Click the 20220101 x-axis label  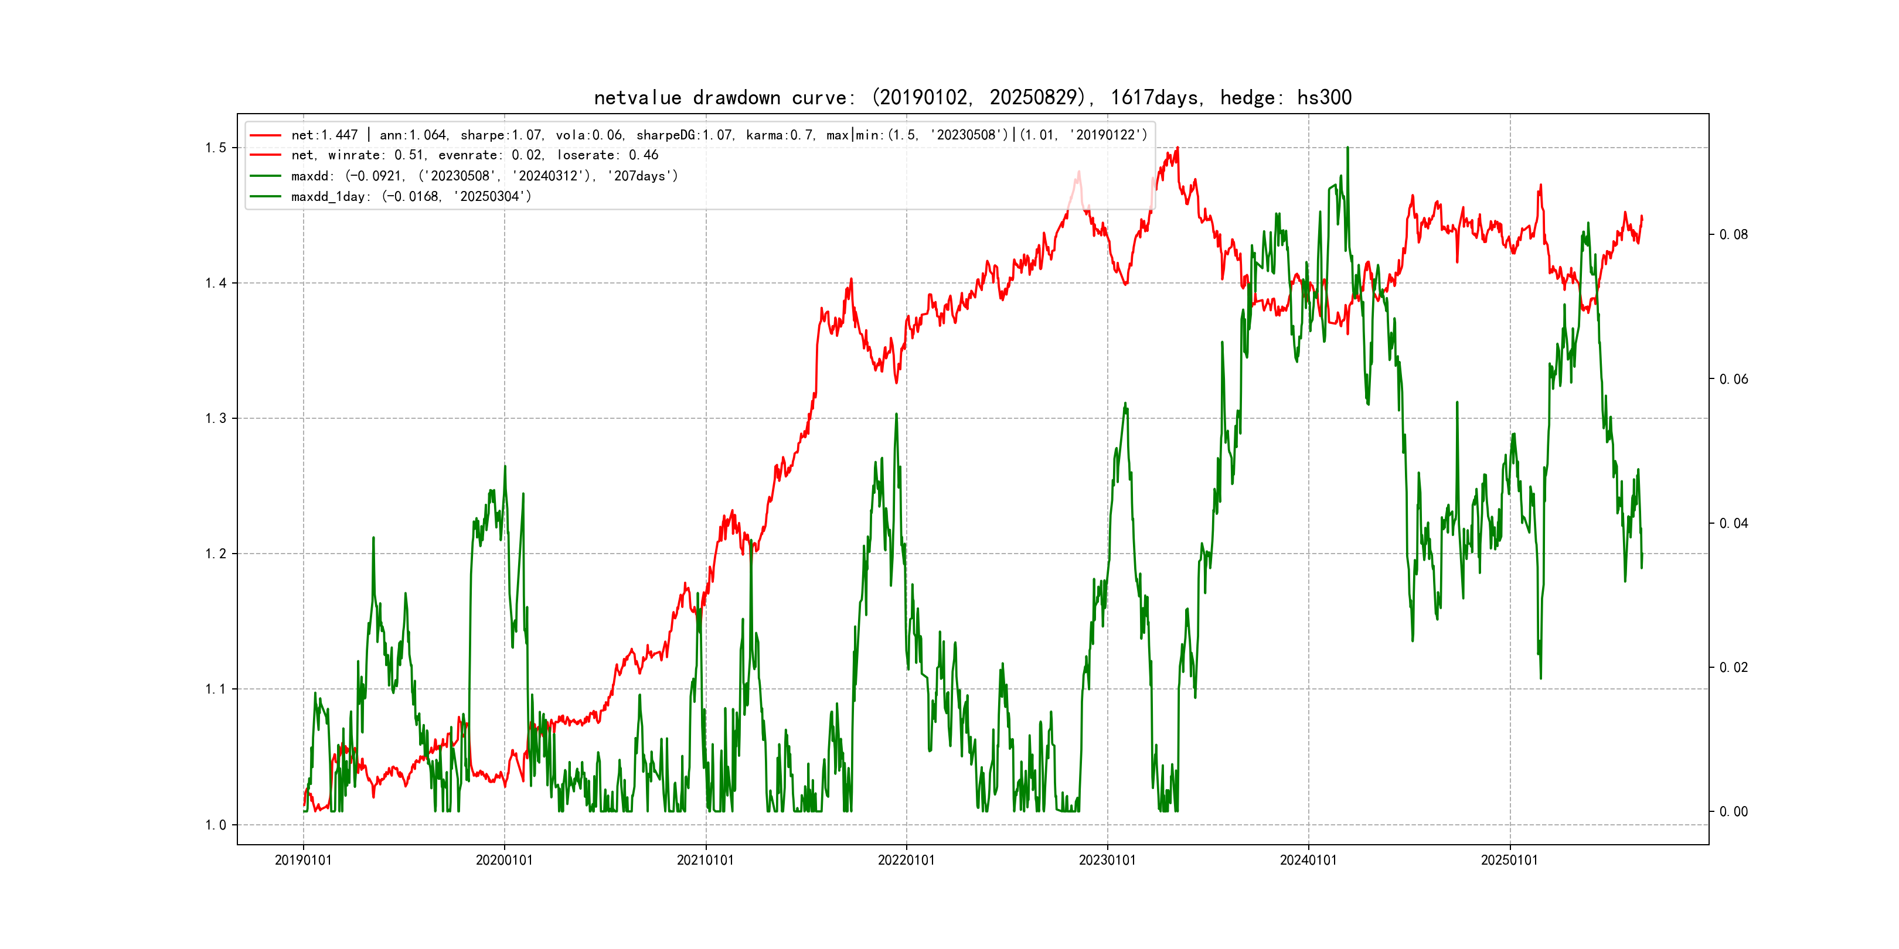[906, 861]
